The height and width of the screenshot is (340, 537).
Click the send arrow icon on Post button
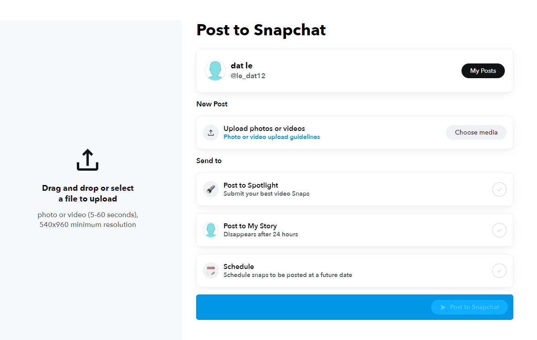click(443, 307)
